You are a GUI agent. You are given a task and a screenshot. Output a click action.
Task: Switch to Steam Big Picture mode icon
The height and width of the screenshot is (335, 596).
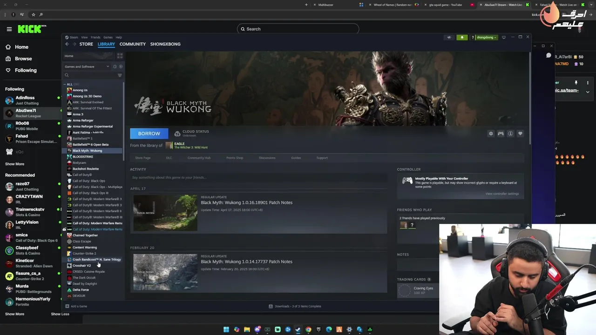coord(503,37)
